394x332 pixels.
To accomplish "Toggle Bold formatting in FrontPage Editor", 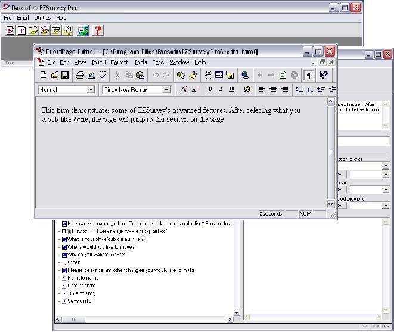I will pyautogui.click(x=210, y=89).
